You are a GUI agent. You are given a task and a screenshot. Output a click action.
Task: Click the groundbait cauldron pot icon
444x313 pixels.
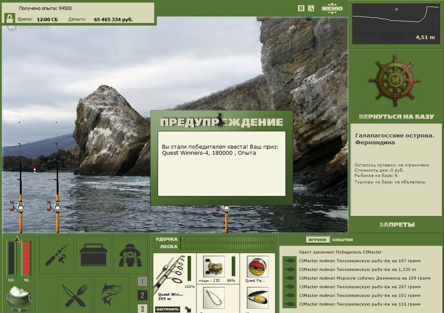tap(19, 299)
